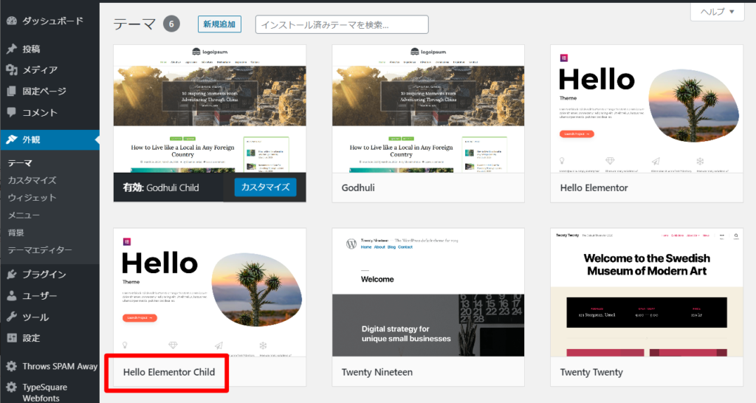Click the Dashboard gauge icon
The width and height of the screenshot is (756, 403).
[x=12, y=21]
